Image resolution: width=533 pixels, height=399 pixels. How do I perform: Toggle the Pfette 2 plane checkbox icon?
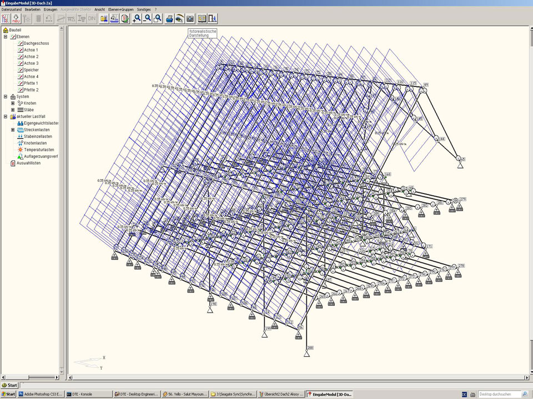coord(20,90)
